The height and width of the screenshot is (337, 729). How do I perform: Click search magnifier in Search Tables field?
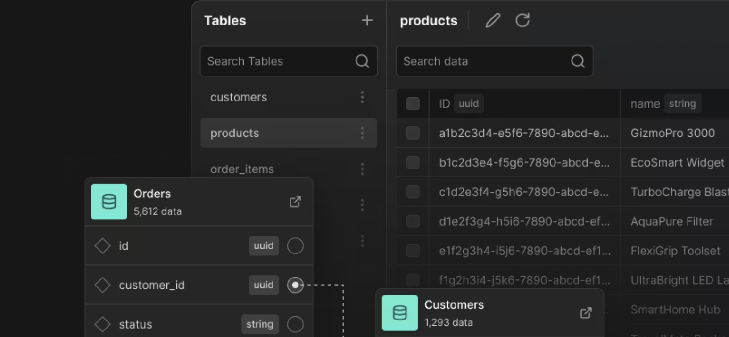[362, 61]
